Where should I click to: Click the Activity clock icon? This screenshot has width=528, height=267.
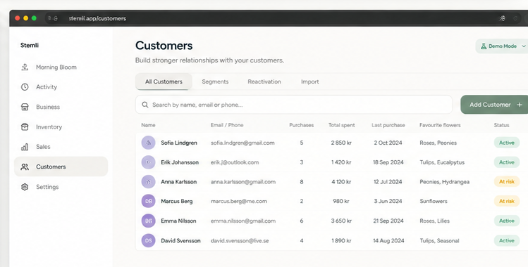(25, 87)
